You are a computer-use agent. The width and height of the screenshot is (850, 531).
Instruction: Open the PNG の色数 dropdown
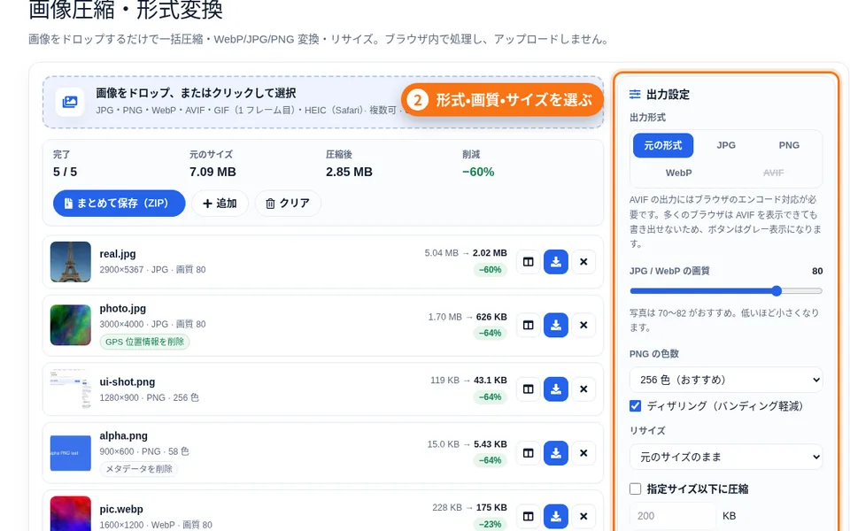pyautogui.click(x=726, y=380)
